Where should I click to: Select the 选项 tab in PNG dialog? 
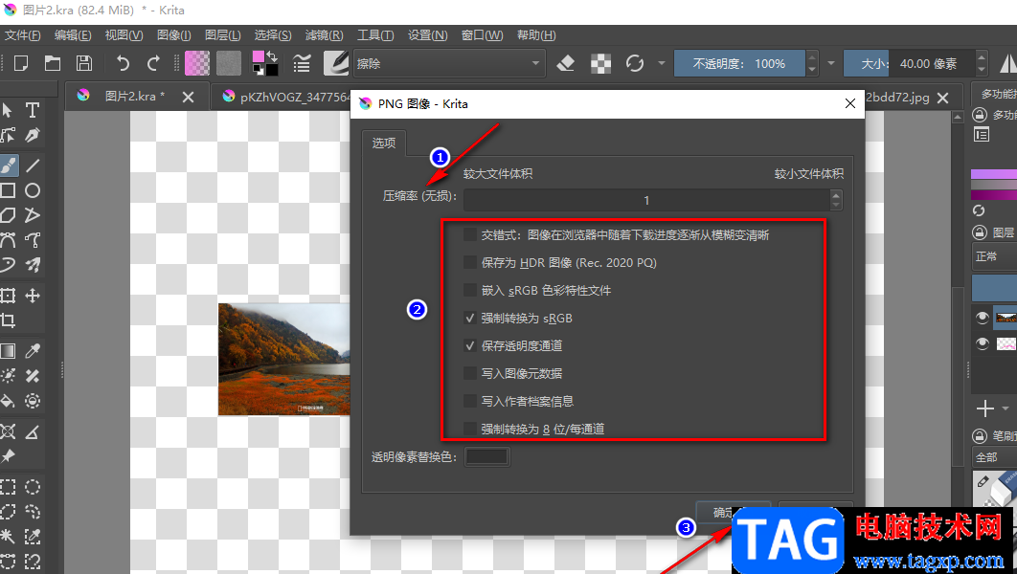(384, 143)
